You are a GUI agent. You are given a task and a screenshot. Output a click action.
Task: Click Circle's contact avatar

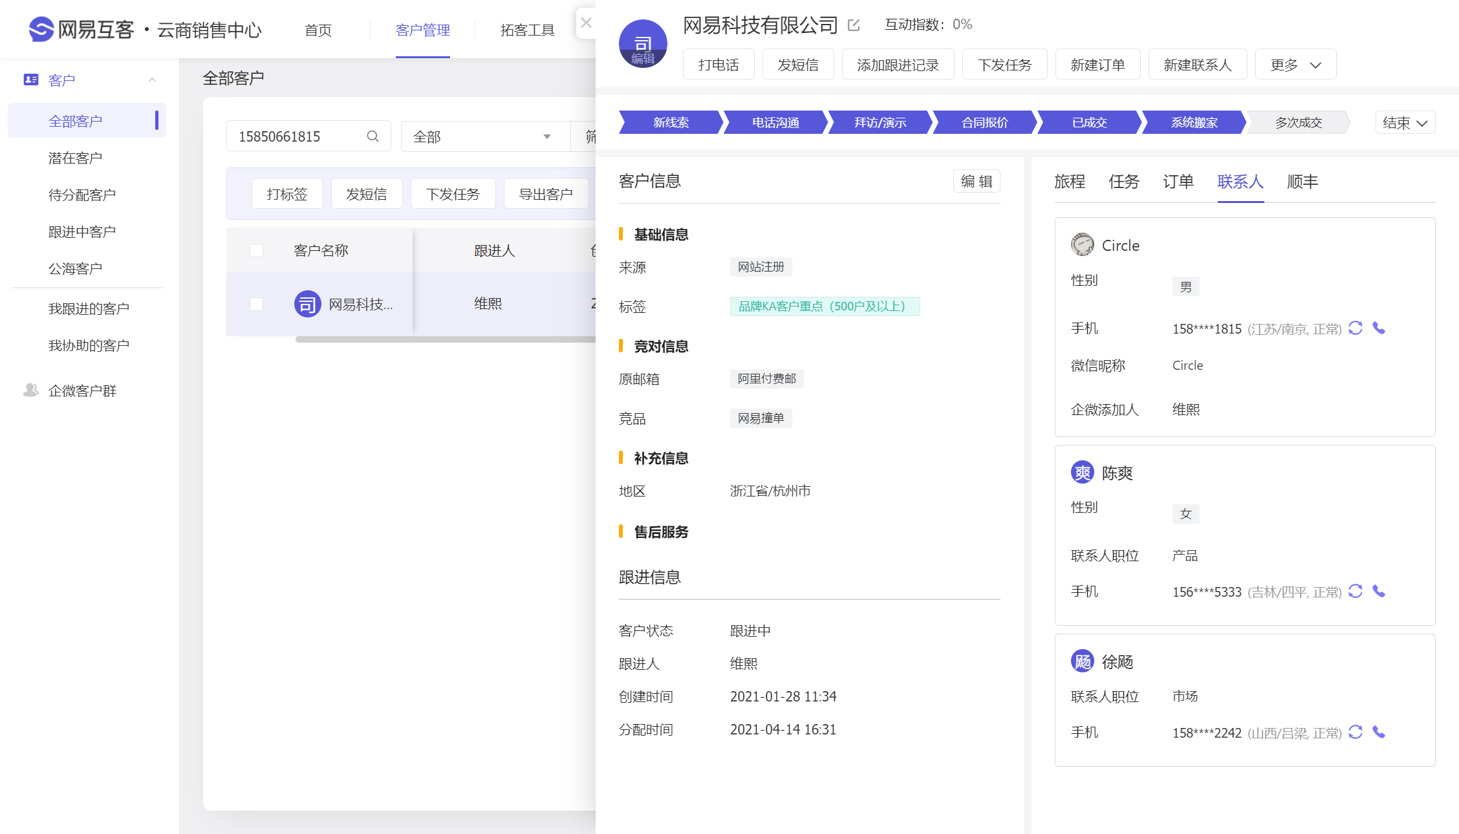coord(1083,245)
